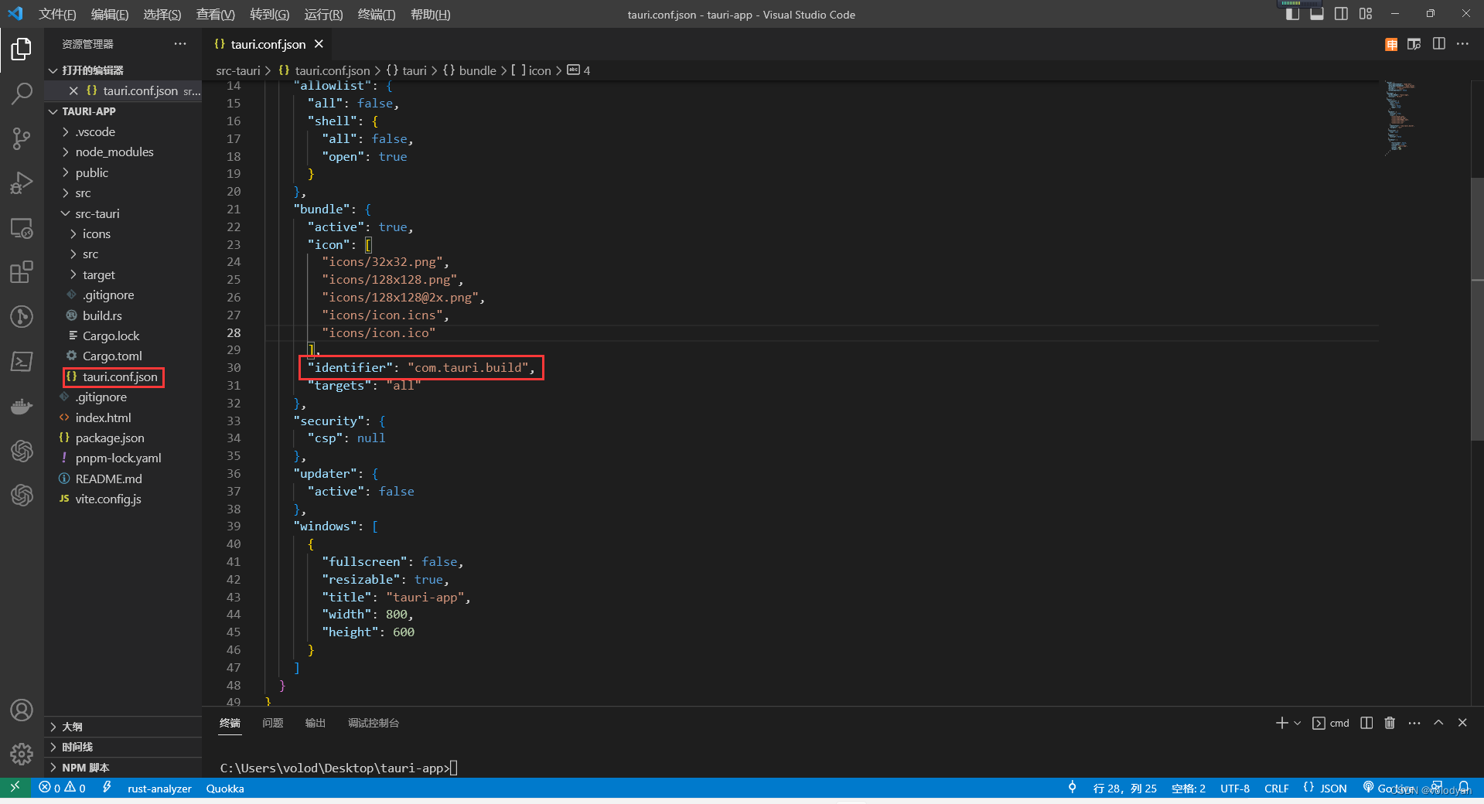Open the Explorer view in activity bar
The image size is (1484, 804).
(x=22, y=49)
